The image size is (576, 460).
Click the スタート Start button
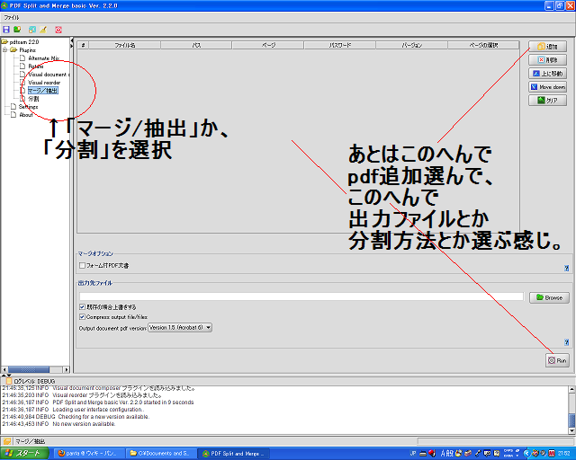(24, 454)
